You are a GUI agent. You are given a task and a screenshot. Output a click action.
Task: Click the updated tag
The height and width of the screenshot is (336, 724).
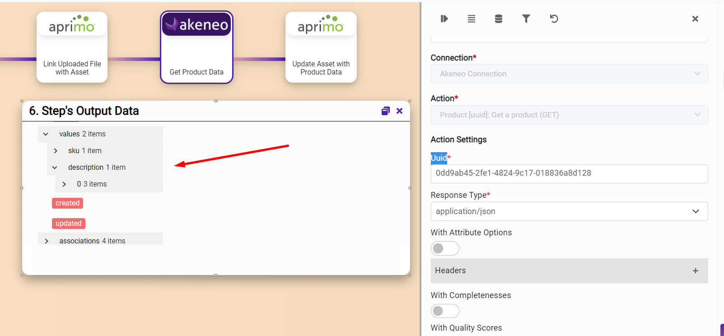pos(68,224)
